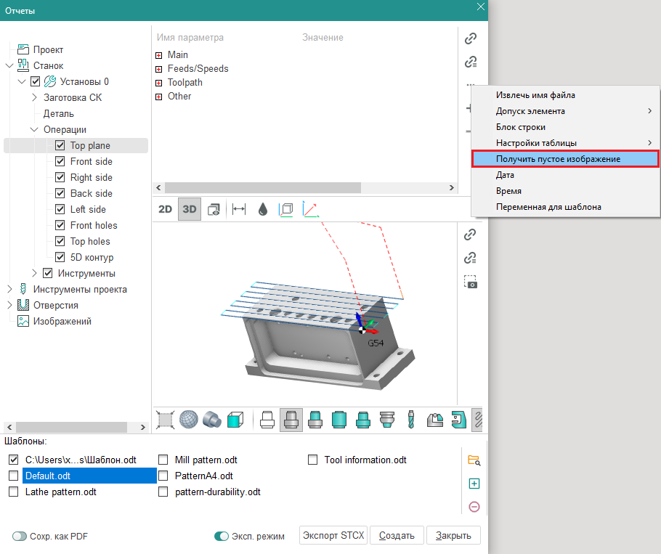Click the water drop shading icon
Screen dimensions: 661x554
[x=263, y=209]
